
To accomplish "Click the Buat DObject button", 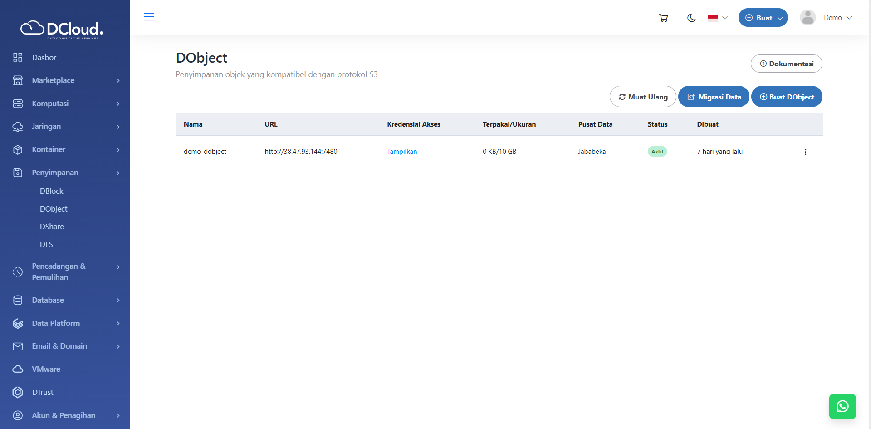I will 787,97.
